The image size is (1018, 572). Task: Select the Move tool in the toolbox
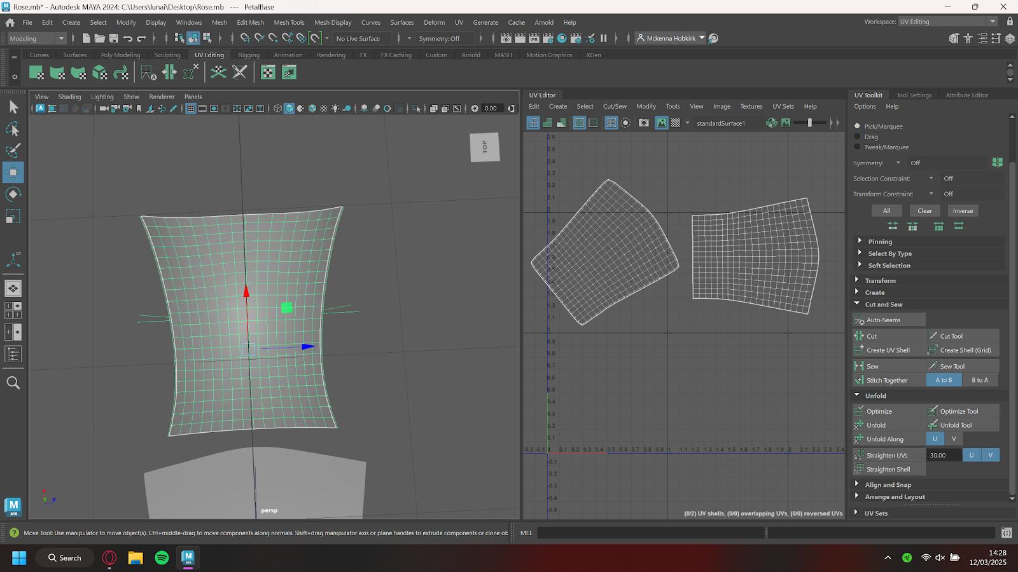13,172
